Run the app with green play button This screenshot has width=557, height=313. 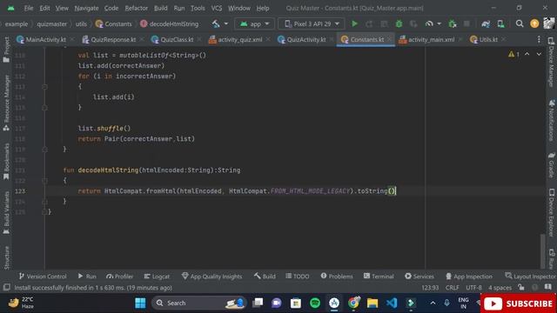pos(354,23)
